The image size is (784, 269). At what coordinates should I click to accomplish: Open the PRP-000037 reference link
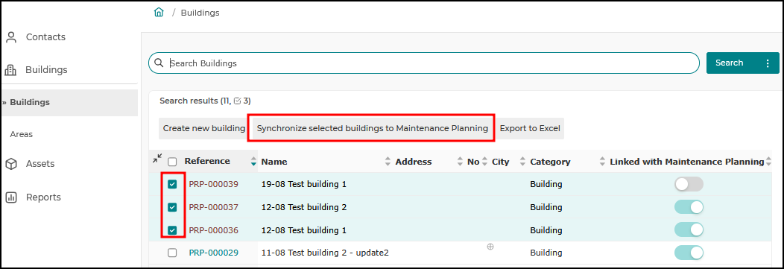[213, 207]
